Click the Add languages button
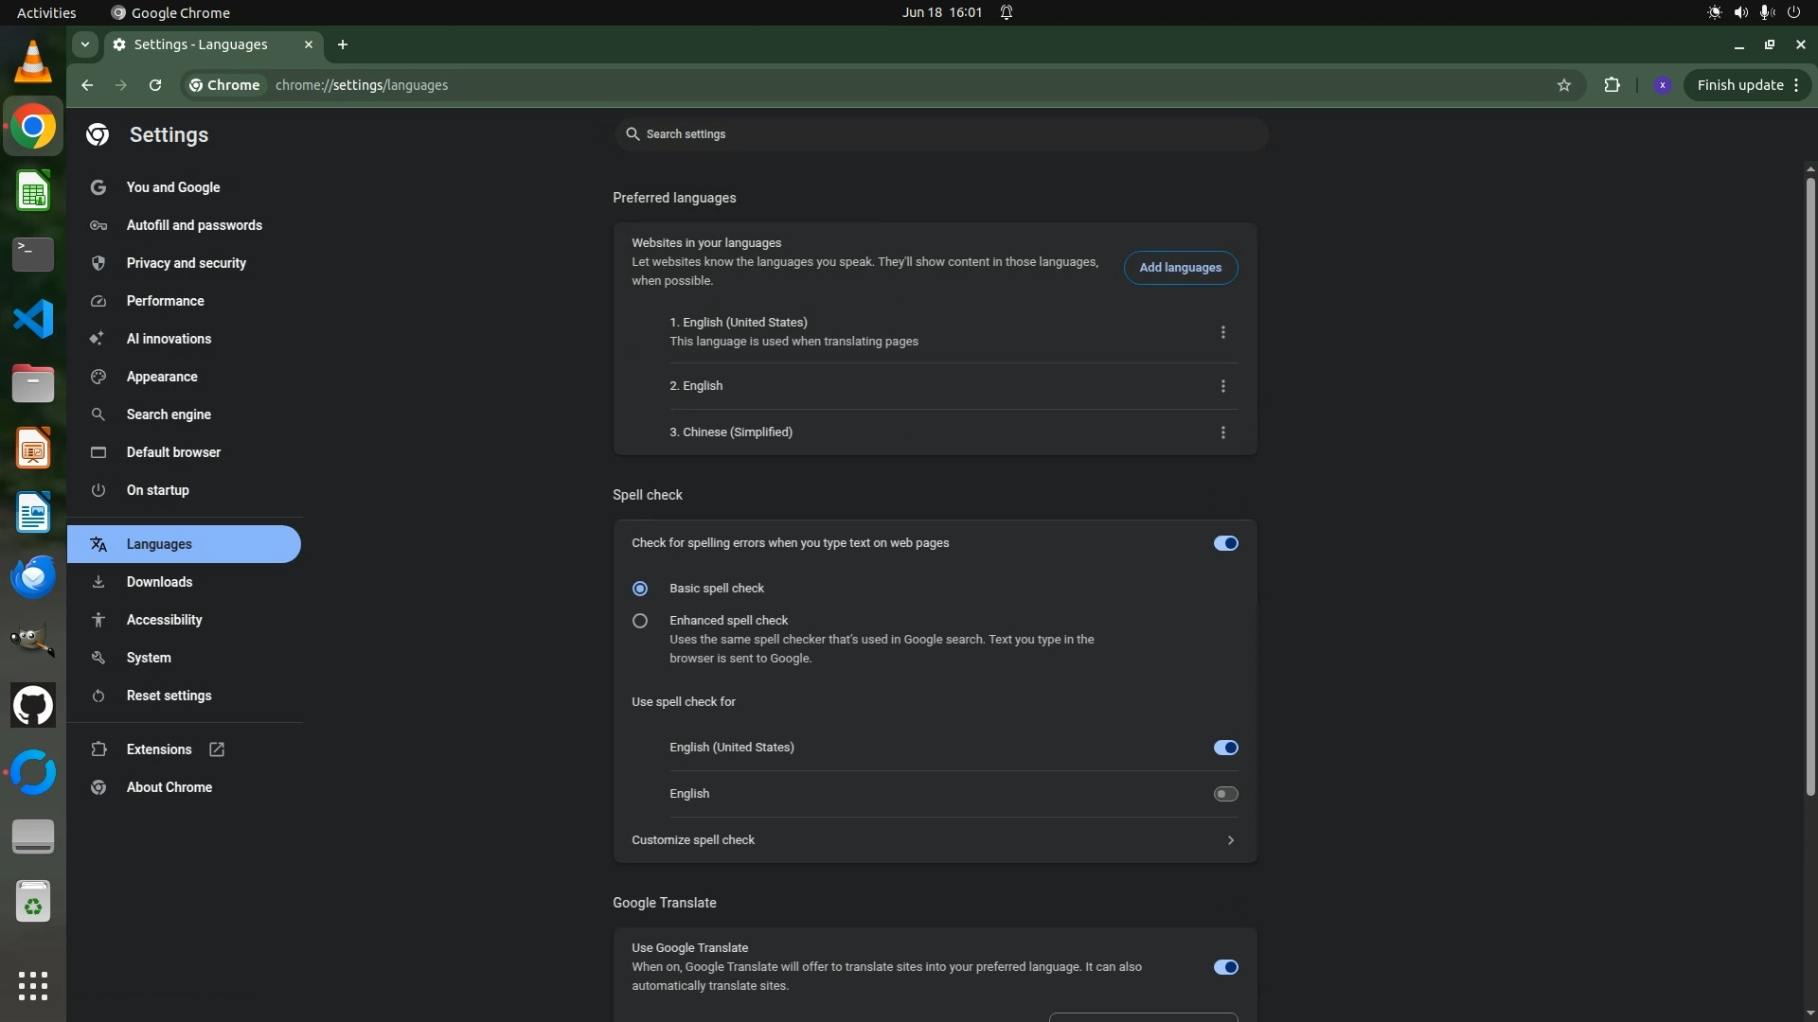The width and height of the screenshot is (1818, 1022). [x=1180, y=268]
